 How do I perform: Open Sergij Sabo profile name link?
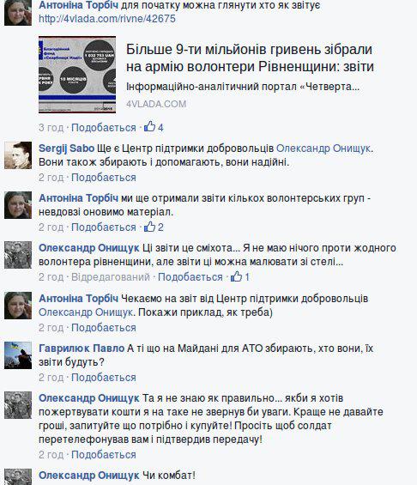tap(66, 149)
